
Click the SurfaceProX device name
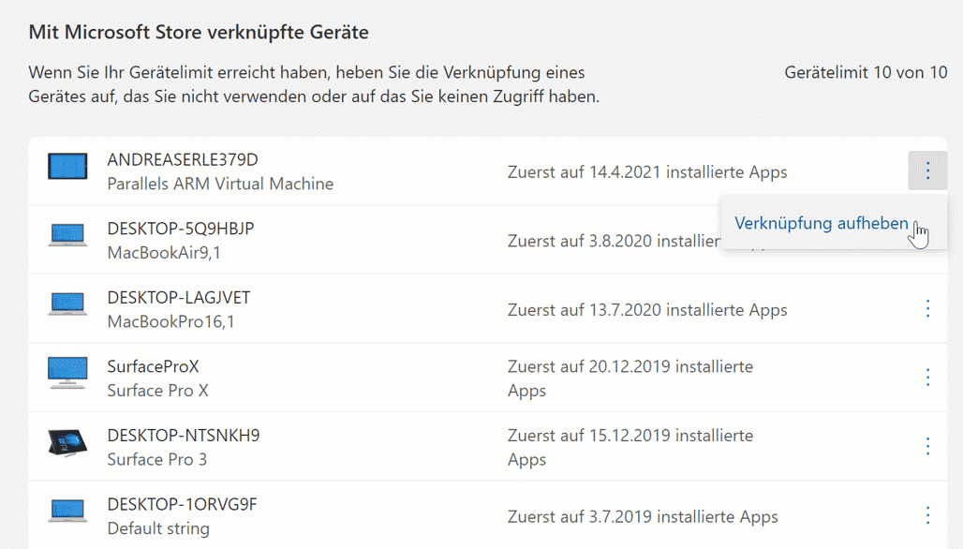pos(154,366)
